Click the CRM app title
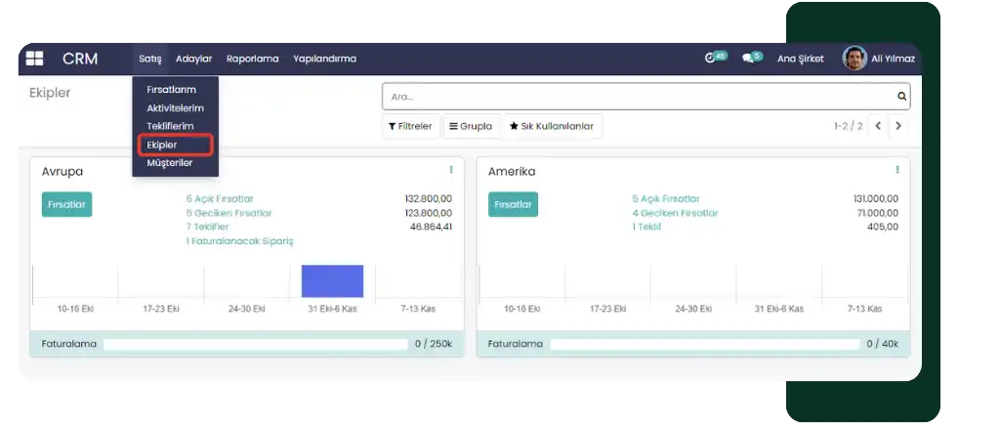Screen dimensions: 1000x425 [80, 59]
